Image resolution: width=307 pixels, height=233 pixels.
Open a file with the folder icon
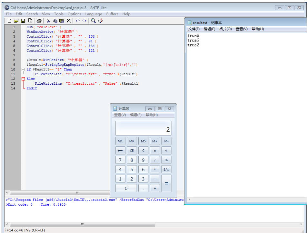pos(16,21)
